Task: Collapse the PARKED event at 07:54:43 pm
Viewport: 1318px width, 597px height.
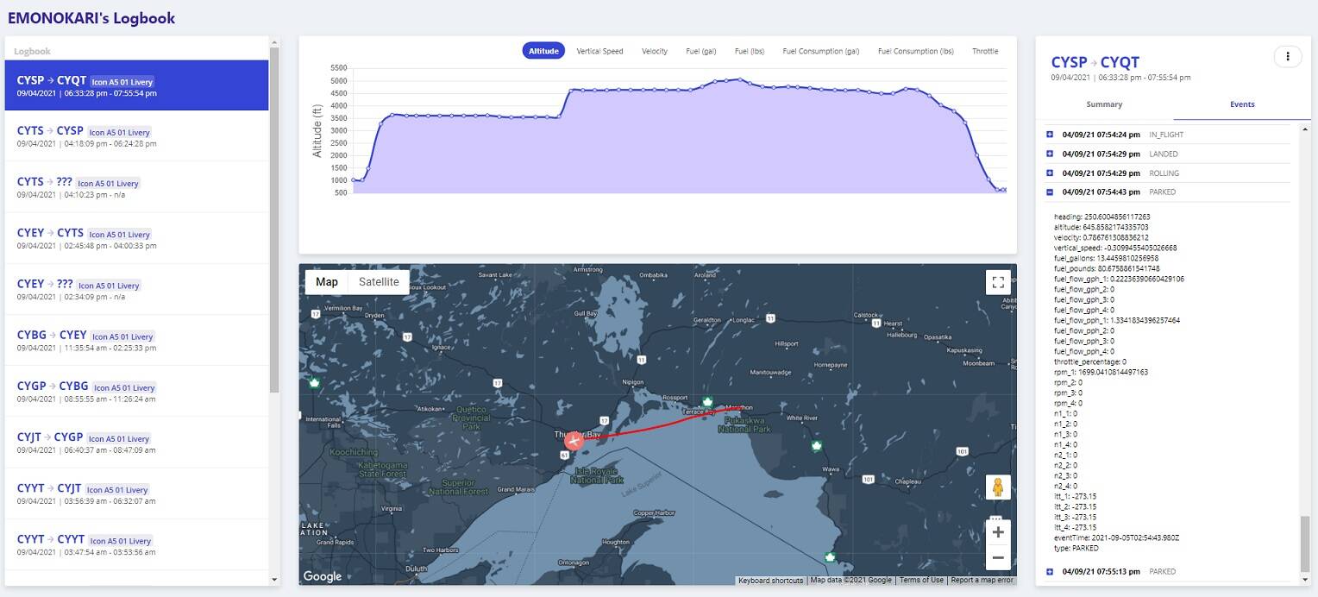Action: point(1050,192)
